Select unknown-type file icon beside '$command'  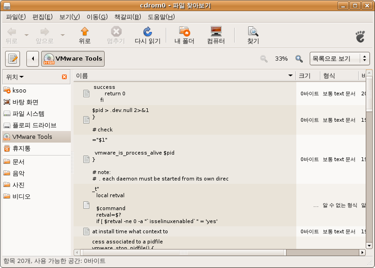[x=86, y=205]
